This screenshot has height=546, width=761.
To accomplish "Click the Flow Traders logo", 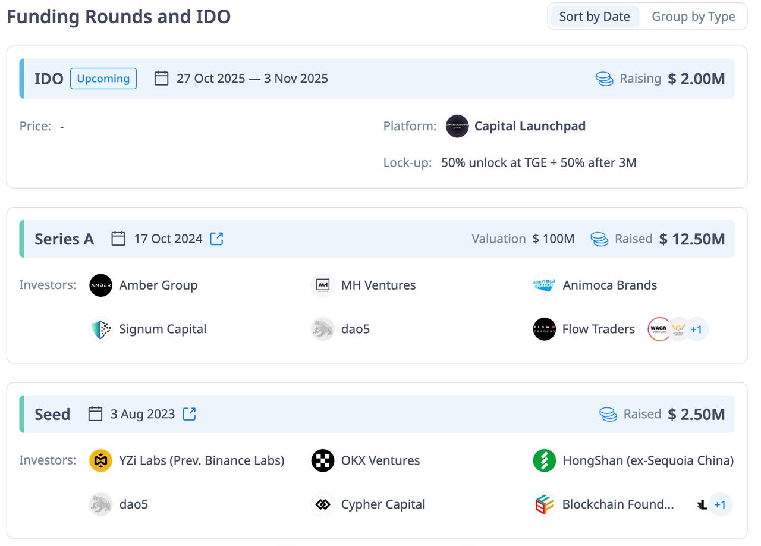I will [x=544, y=329].
